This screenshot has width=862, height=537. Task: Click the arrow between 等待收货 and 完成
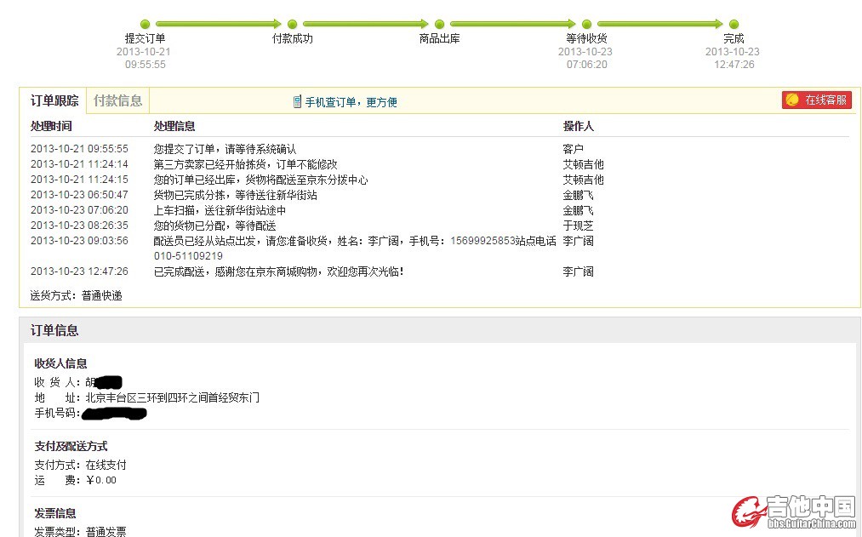pos(659,25)
